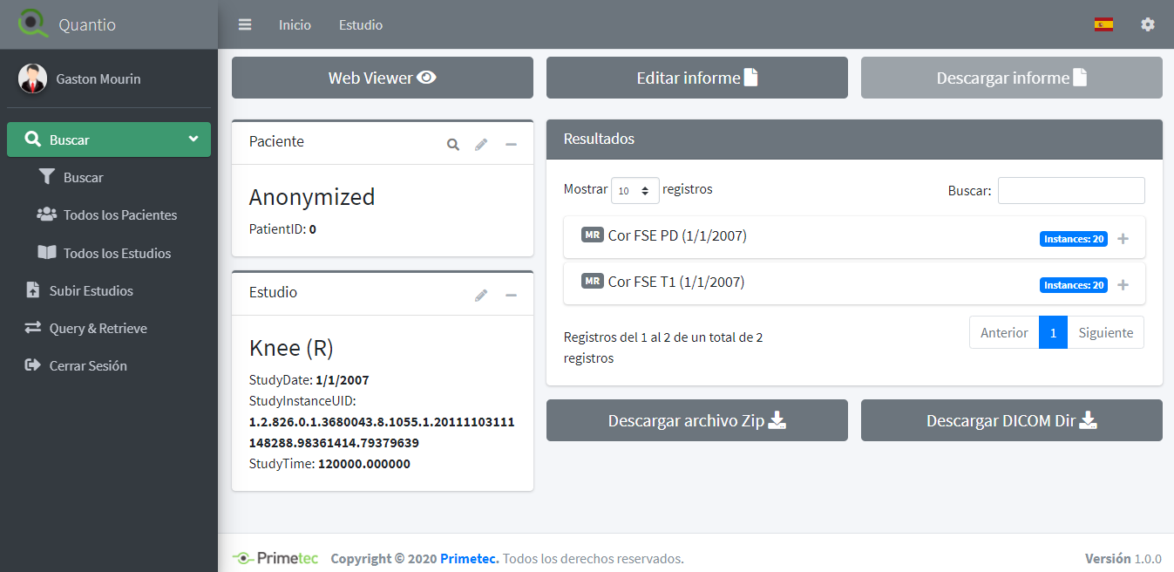Image resolution: width=1174 pixels, height=572 pixels.
Task: Click the Buscar input in Resultados
Action: [1070, 190]
